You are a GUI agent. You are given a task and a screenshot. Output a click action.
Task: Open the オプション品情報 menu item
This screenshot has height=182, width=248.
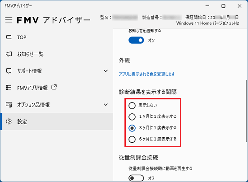point(56,104)
